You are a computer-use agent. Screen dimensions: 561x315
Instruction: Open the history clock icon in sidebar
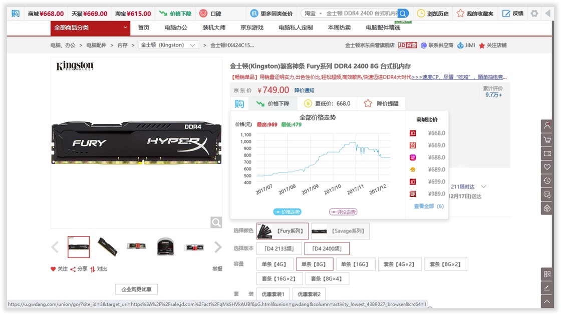pos(547,180)
